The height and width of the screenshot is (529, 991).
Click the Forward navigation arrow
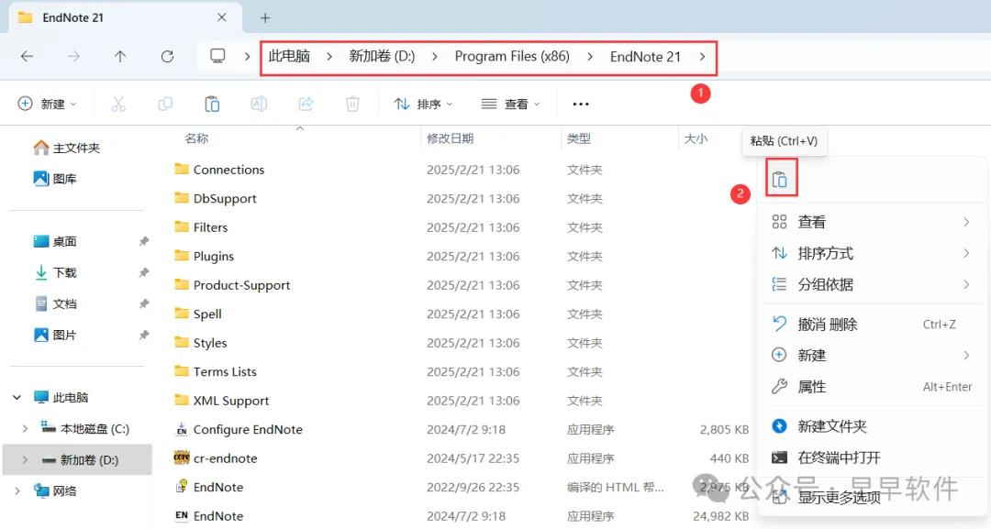point(73,57)
